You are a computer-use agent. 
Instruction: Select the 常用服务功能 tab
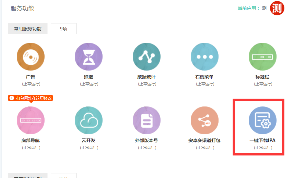28,29
